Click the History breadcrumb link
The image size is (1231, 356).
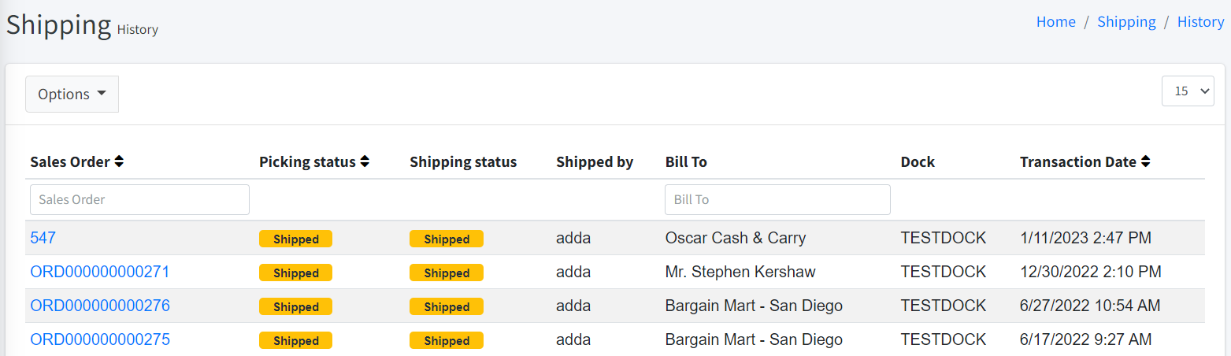(1200, 22)
